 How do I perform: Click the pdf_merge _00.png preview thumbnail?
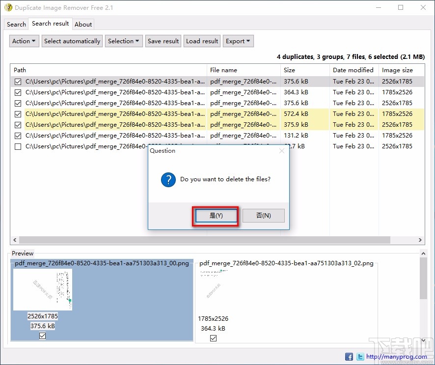point(42,290)
